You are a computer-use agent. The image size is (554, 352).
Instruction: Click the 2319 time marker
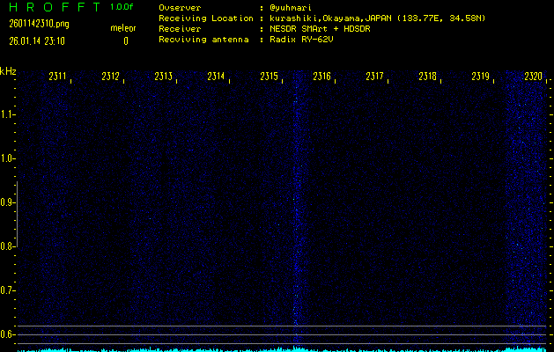[480, 77]
